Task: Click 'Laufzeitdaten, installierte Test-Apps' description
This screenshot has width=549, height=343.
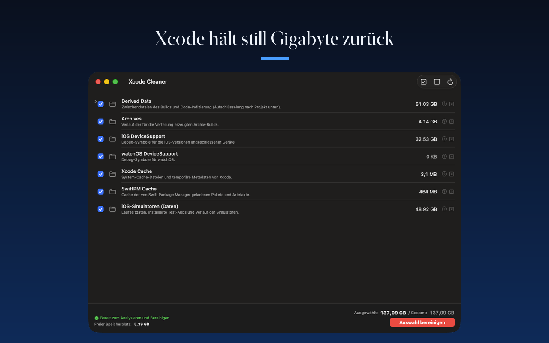Action: tap(180, 212)
